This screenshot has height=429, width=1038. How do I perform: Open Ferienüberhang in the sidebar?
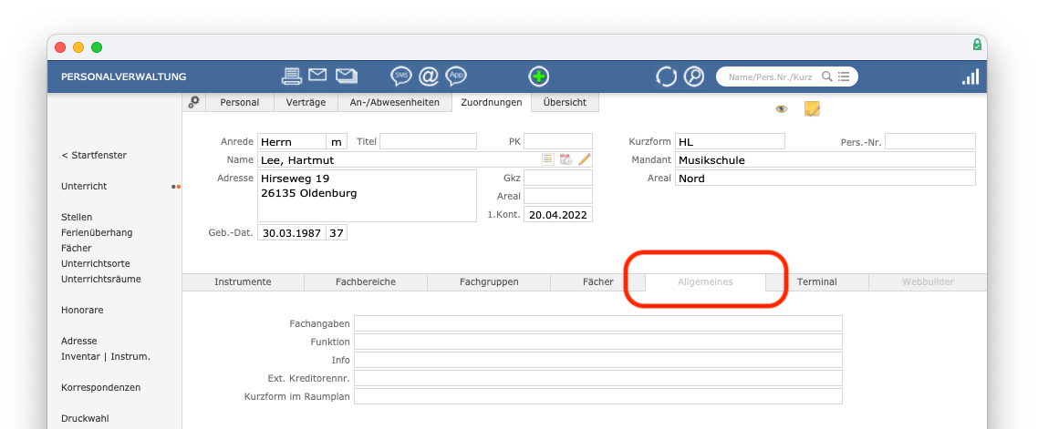tap(97, 232)
